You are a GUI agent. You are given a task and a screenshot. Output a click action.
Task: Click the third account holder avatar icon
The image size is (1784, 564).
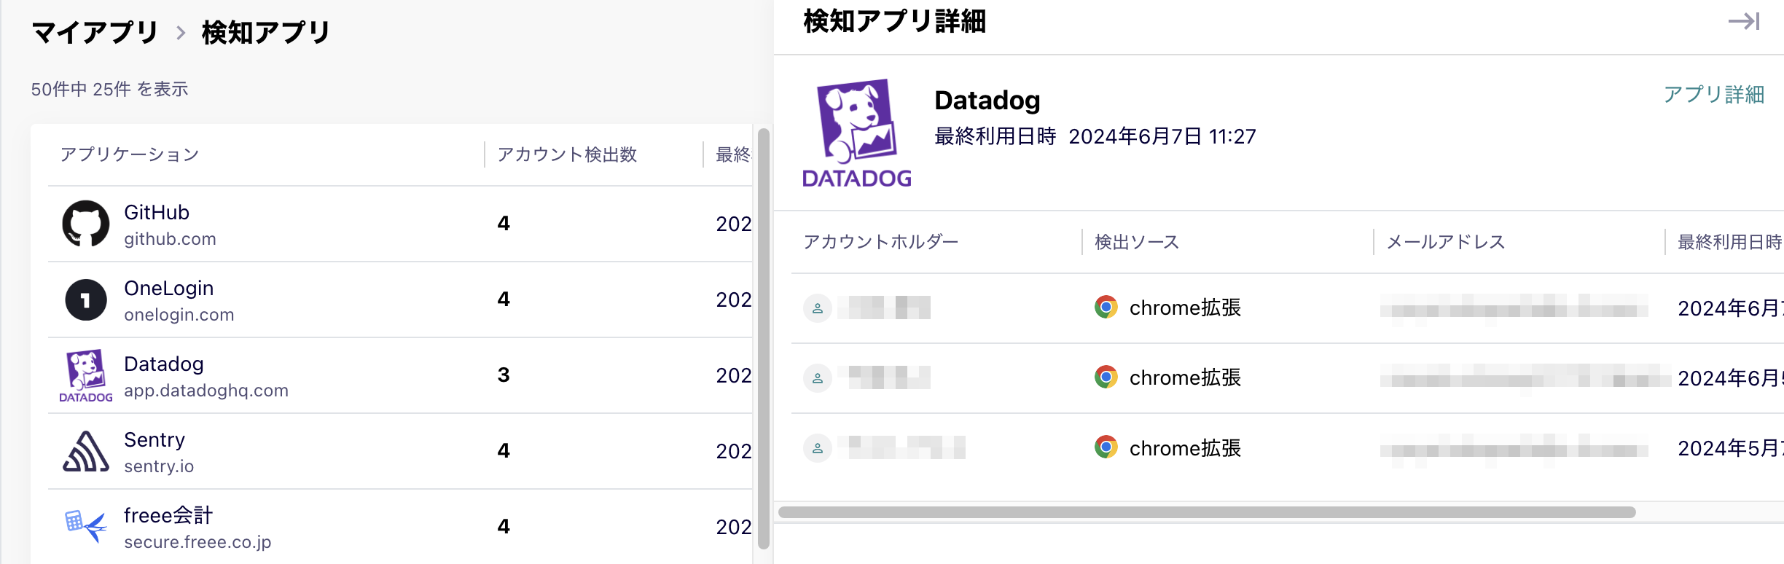click(818, 448)
